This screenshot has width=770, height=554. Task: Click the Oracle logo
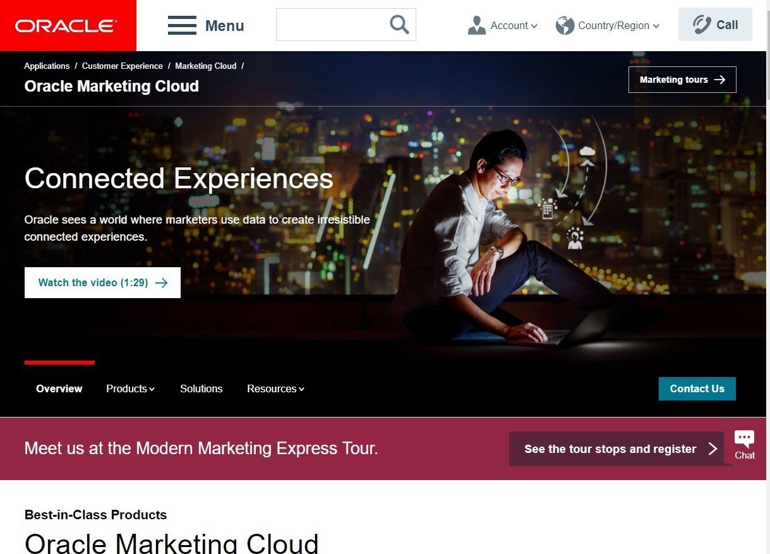(68, 25)
